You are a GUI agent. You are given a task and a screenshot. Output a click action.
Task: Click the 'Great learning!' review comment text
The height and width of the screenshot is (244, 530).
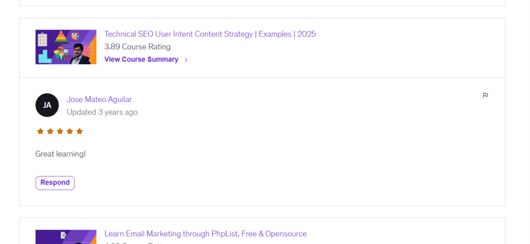(x=60, y=154)
